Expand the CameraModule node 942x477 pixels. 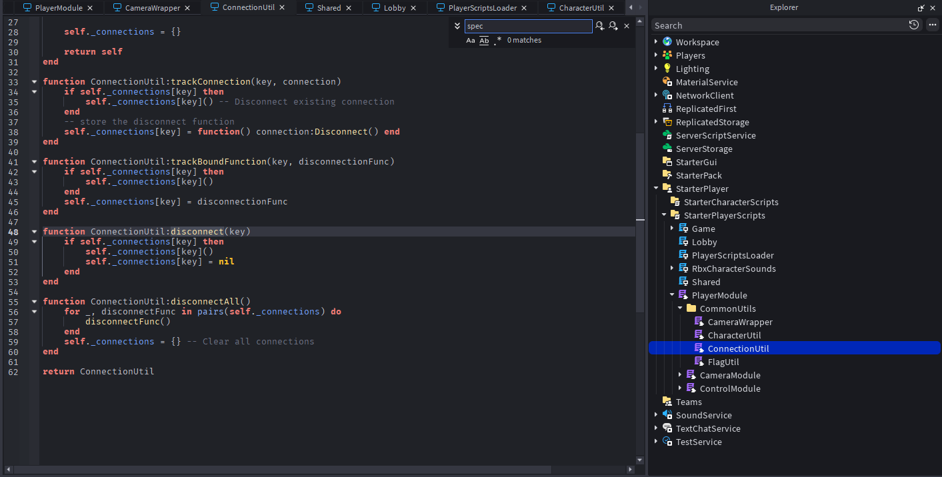pyautogui.click(x=680, y=374)
